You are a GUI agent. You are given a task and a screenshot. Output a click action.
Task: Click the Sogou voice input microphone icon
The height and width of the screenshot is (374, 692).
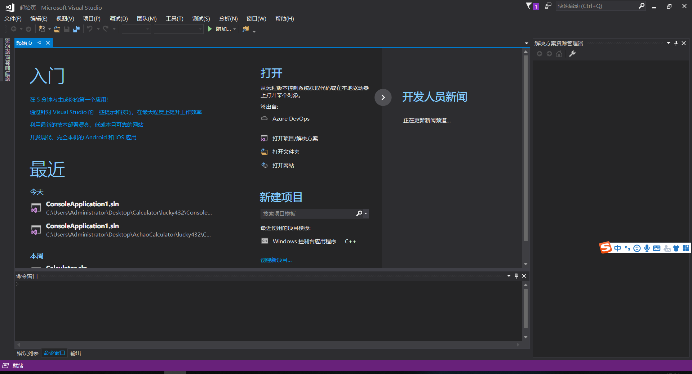click(x=647, y=248)
